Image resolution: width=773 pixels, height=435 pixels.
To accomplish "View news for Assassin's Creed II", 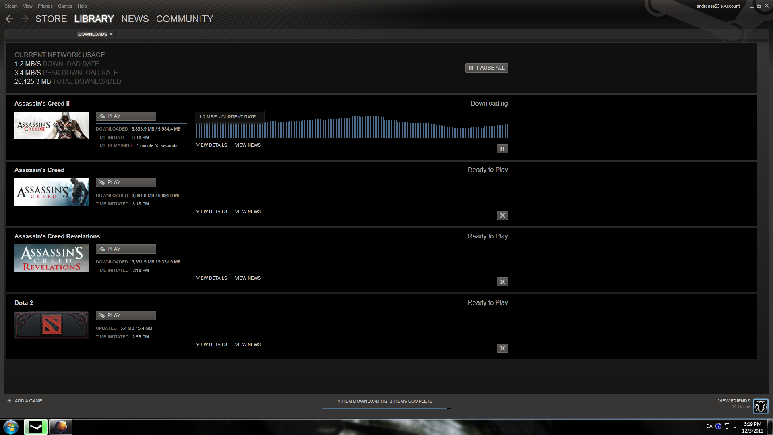I will click(248, 145).
